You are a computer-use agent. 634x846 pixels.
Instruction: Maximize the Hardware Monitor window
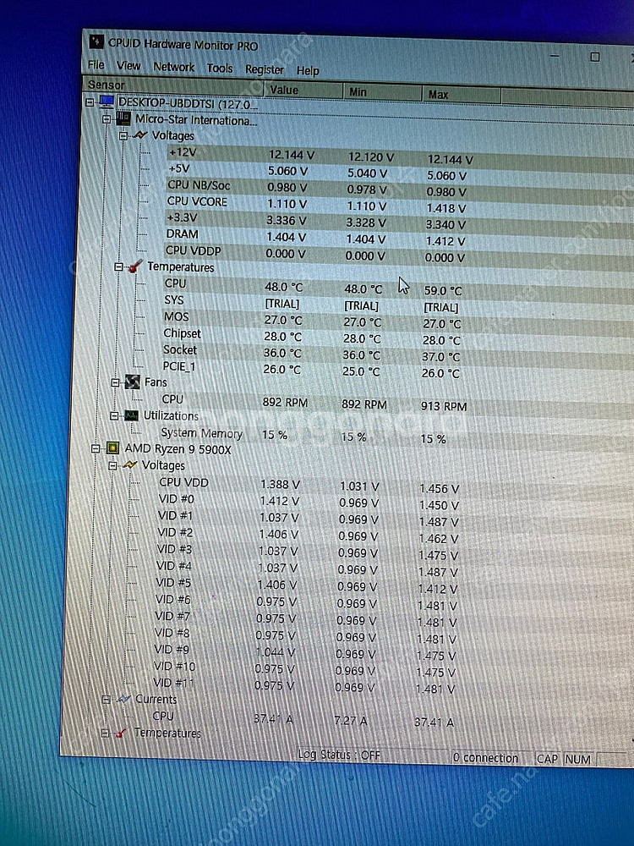click(595, 57)
